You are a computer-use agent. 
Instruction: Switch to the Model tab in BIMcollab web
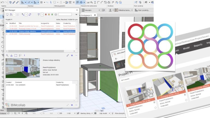pyautogui.click(x=187, y=48)
